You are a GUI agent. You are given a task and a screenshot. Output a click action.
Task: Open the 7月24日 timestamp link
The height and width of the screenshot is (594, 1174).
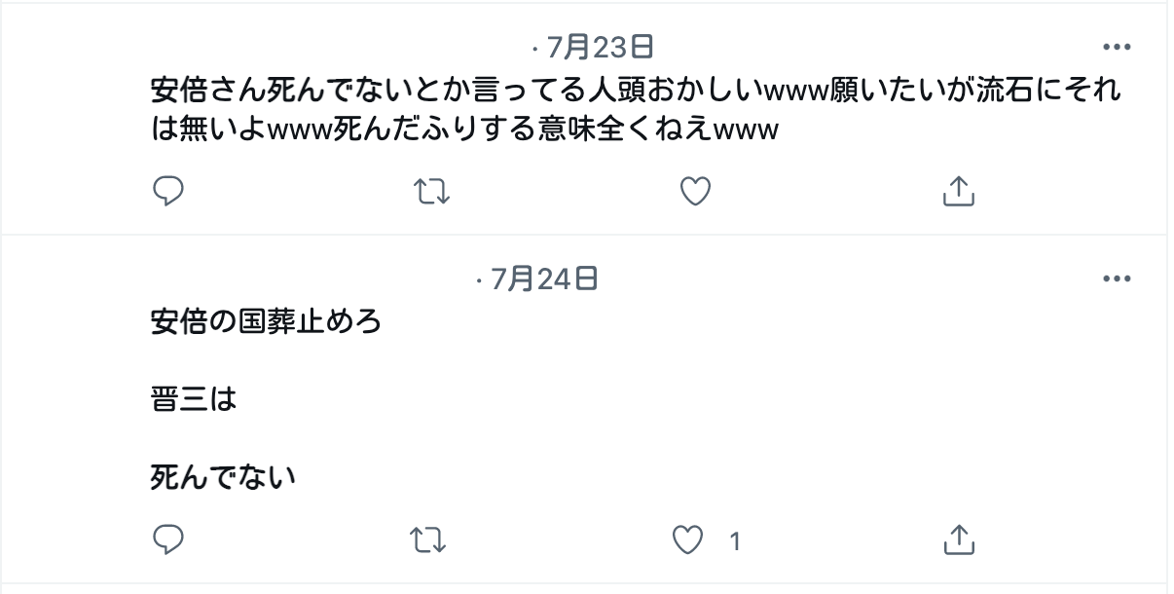(544, 279)
